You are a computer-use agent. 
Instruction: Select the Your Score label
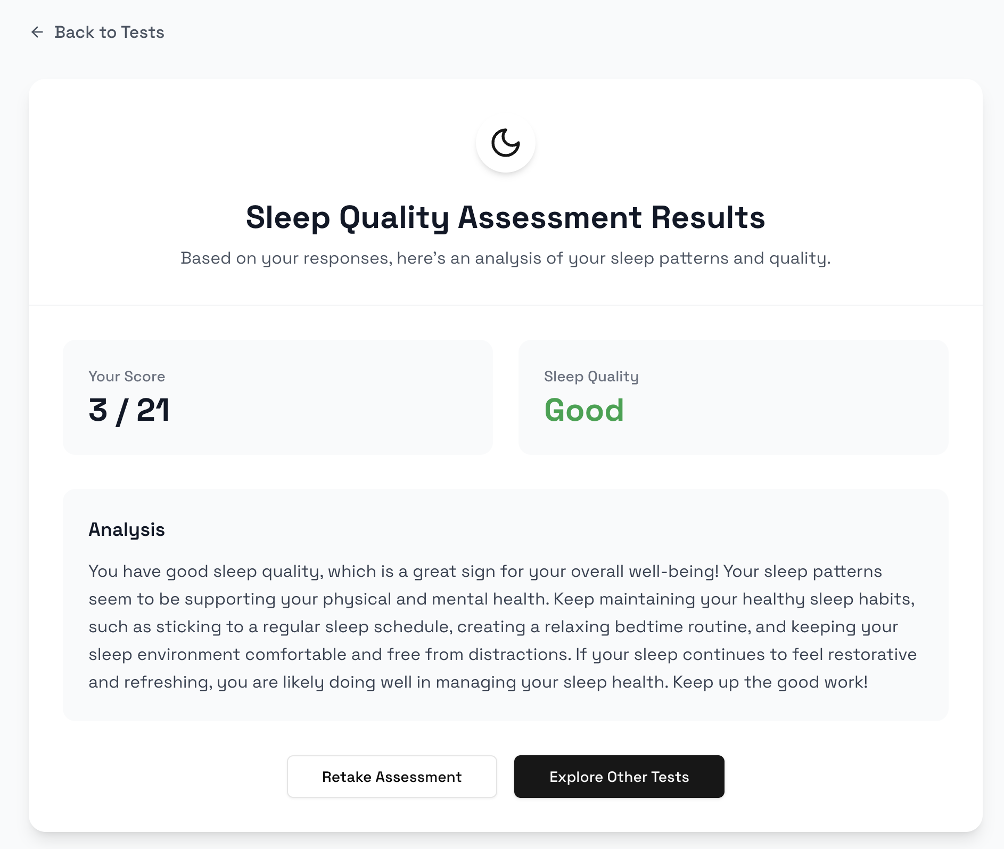pyautogui.click(x=127, y=377)
